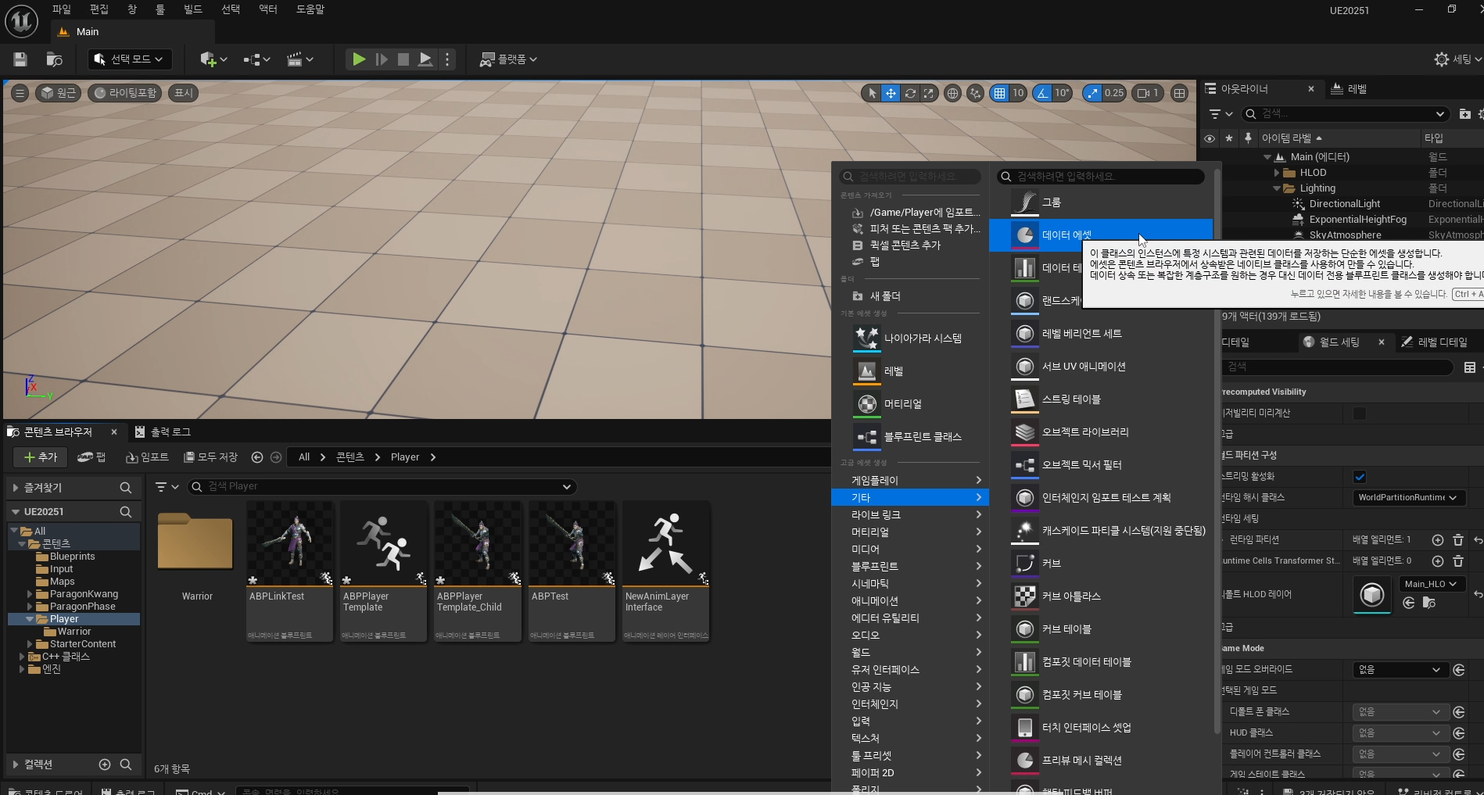
Task: Click the add actor quick-add icon
Action: point(213,59)
